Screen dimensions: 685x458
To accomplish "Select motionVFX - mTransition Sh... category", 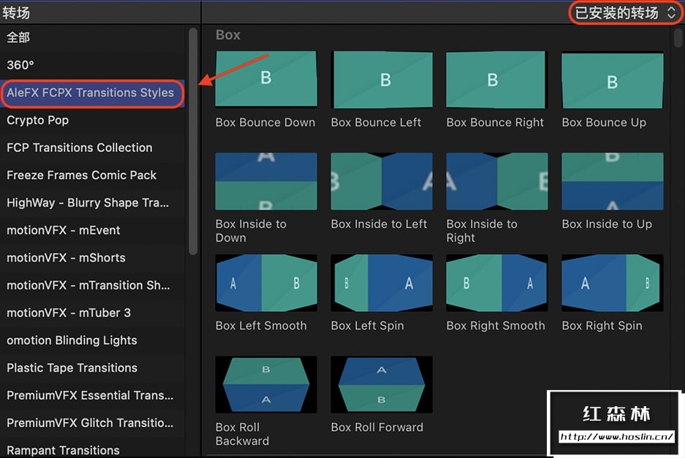I will [x=92, y=285].
